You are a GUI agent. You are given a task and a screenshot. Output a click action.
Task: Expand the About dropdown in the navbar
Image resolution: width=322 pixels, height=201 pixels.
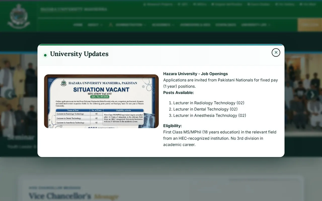pyautogui.click(x=95, y=25)
